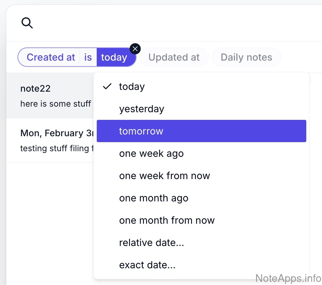The image size is (322, 285).
Task: Enable the Updated at filter
Action: click(x=174, y=57)
